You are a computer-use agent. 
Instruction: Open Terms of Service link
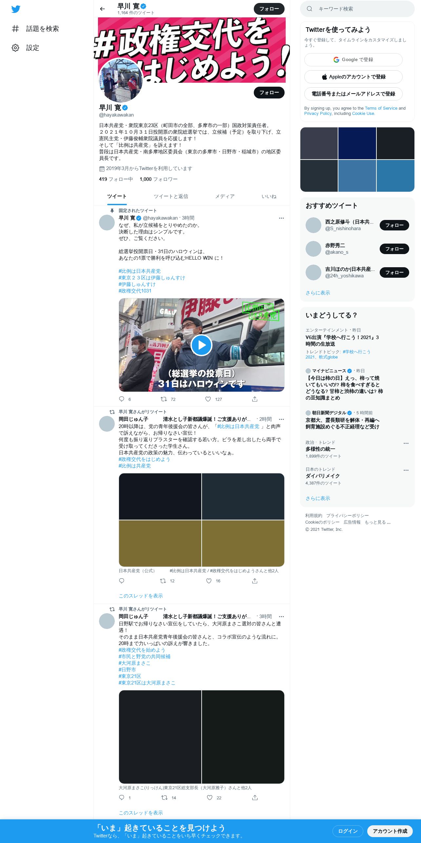381,108
